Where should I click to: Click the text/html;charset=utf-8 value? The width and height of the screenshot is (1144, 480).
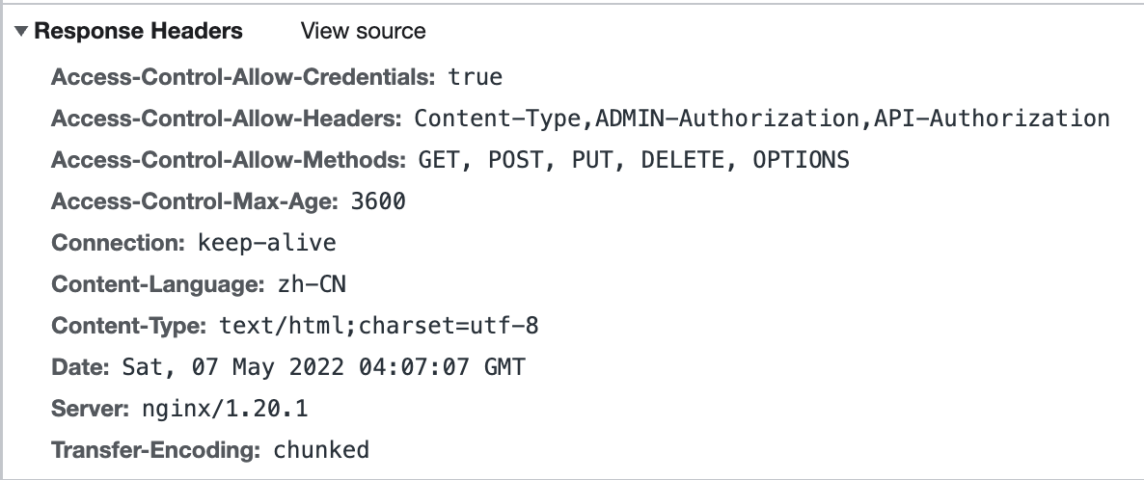(x=379, y=326)
